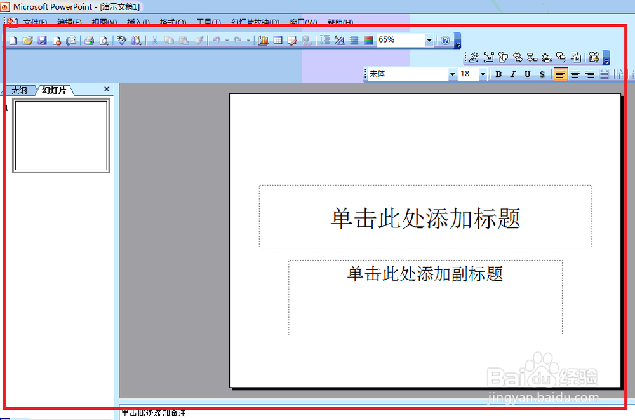The height and width of the screenshot is (420, 635).
Task: Create a new presentation file
Action: [13, 40]
